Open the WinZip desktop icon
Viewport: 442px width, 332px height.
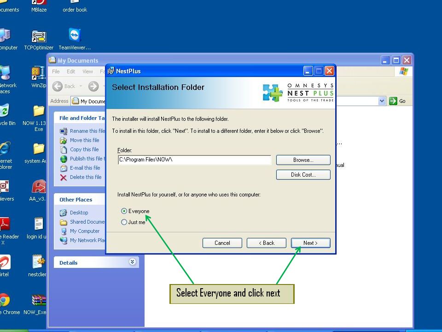click(x=38, y=74)
